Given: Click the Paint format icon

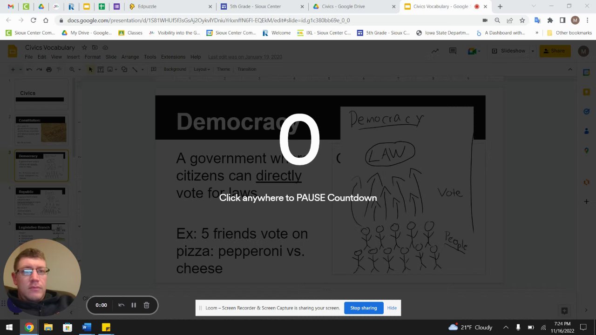Looking at the screenshot, I should click(59, 69).
